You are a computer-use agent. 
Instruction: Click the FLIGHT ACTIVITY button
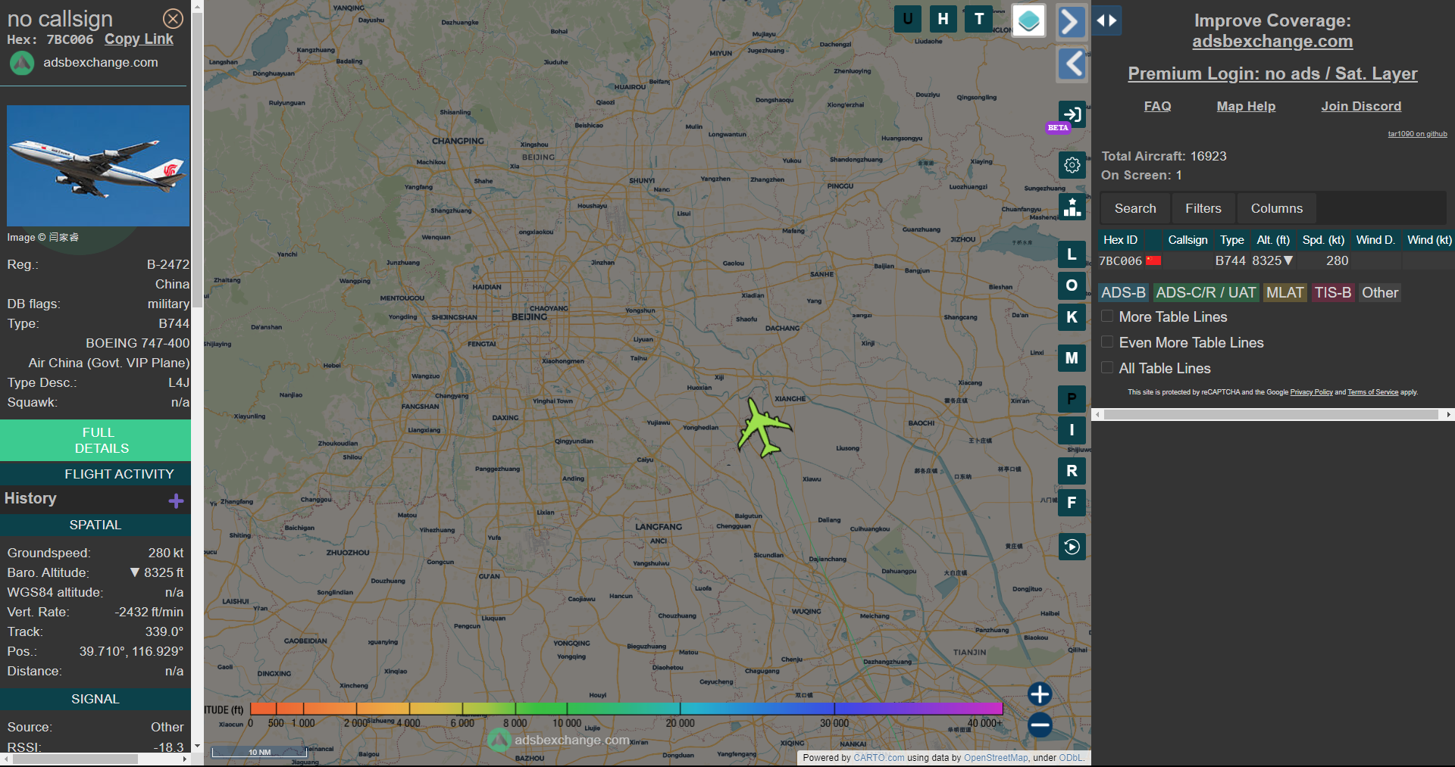95,474
